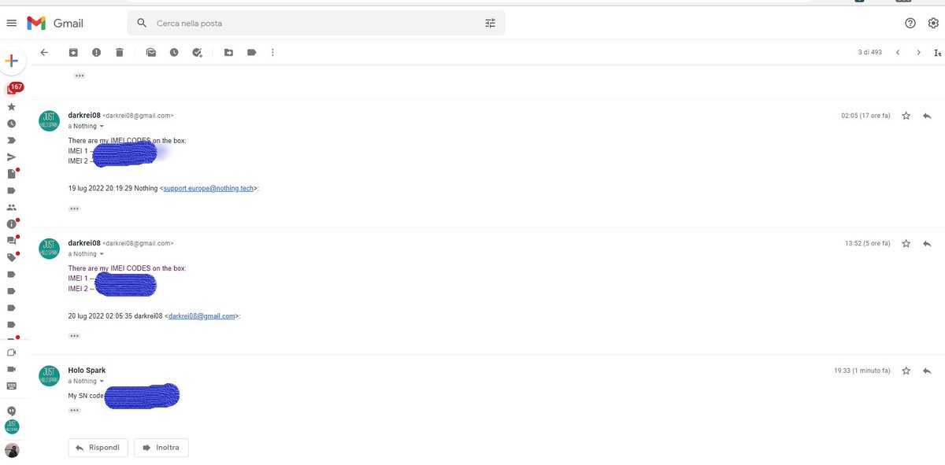The width and height of the screenshot is (945, 465).
Task: Click the search magnifier icon
Action: point(142,24)
